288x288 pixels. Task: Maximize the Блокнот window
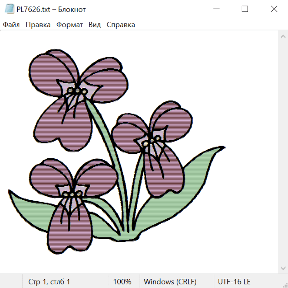click(245, 9)
